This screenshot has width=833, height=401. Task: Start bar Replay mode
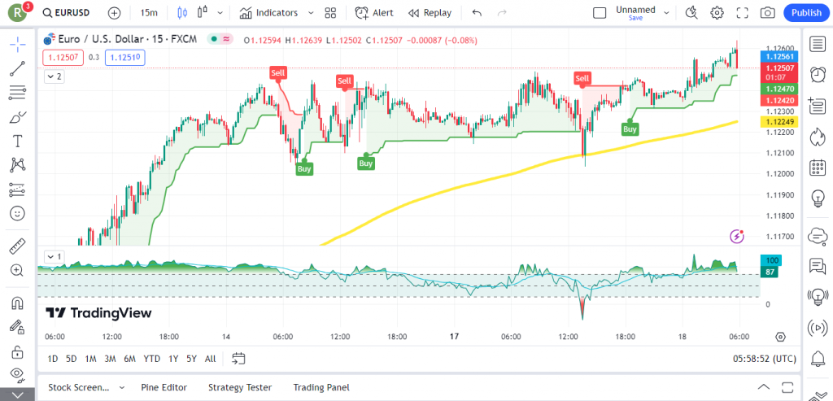(430, 13)
